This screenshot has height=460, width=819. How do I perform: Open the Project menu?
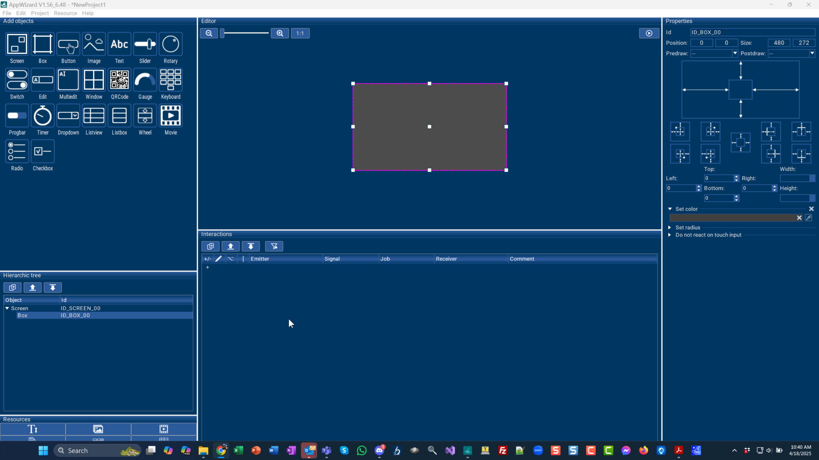40,13
